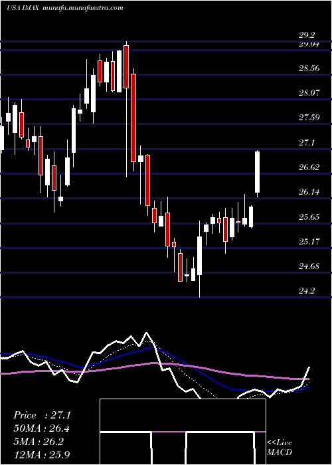Select the 24.2 price axis label
The image size is (332, 465).
[307, 291]
